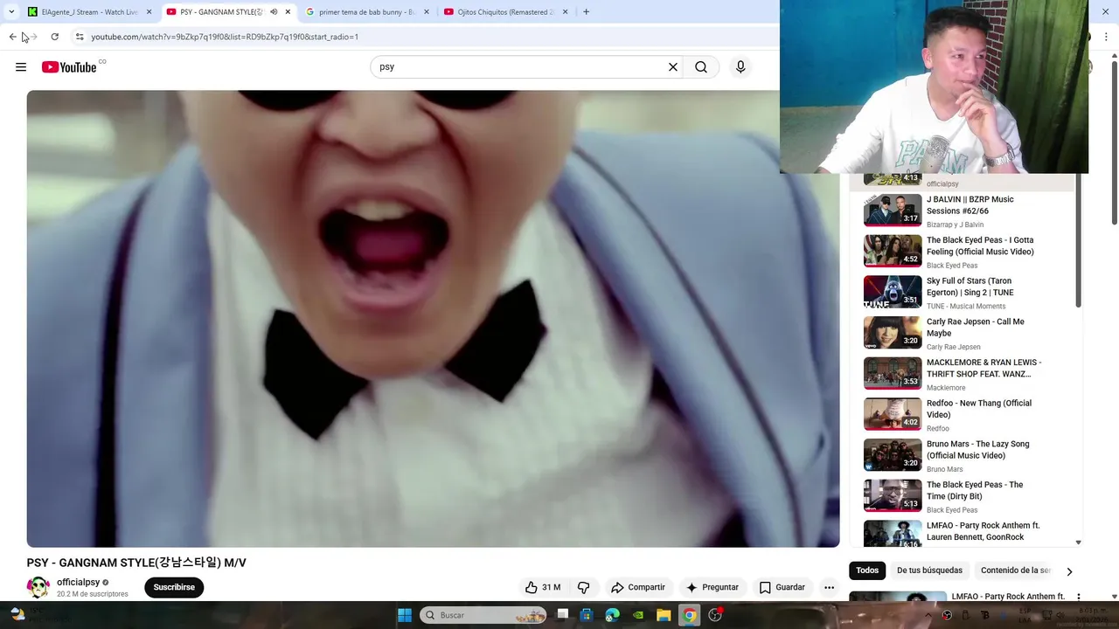Open OBS Studio from taskbar

click(x=715, y=615)
